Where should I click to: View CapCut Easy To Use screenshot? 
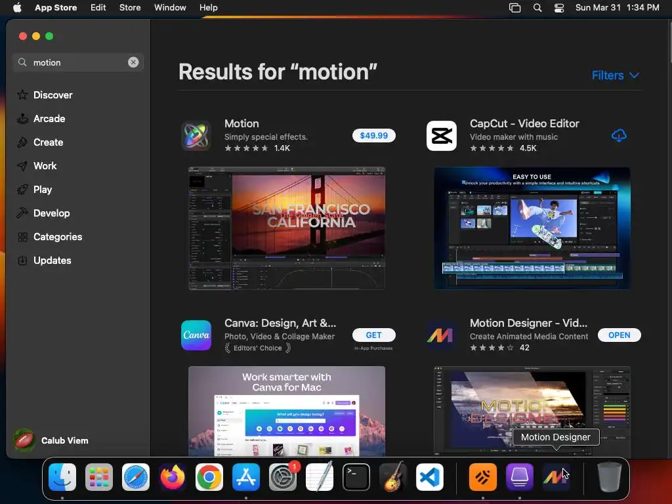click(x=532, y=228)
